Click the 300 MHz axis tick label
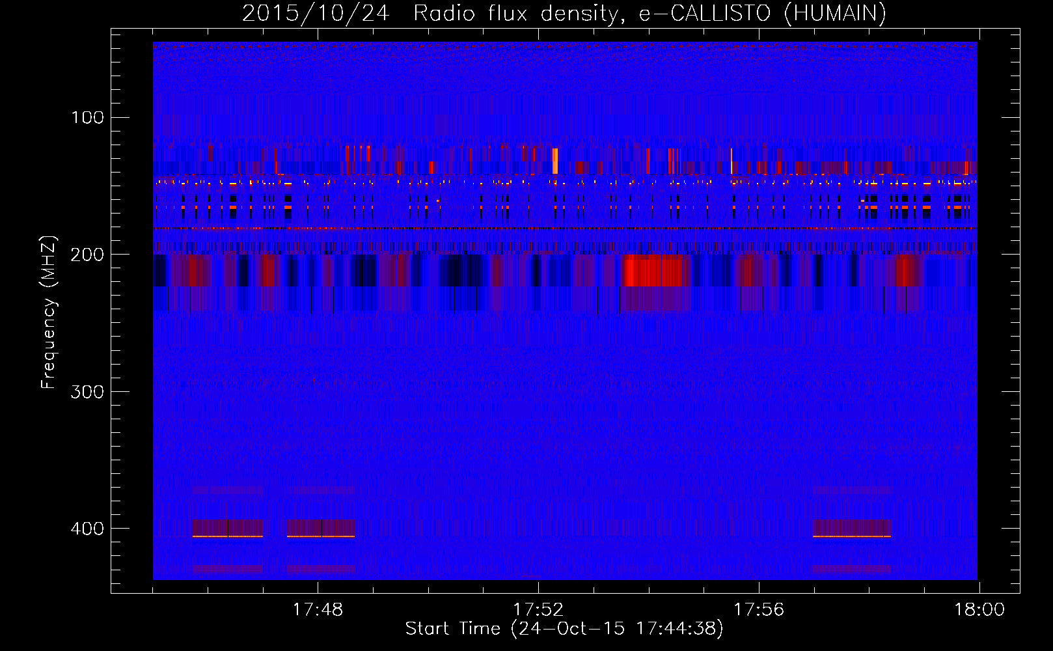The width and height of the screenshot is (1053, 651). [88, 391]
